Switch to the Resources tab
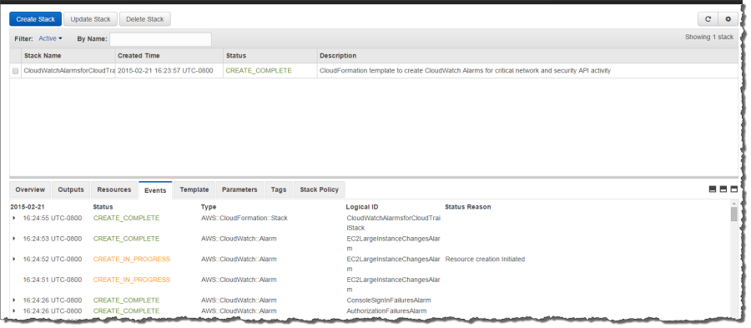 click(x=114, y=189)
